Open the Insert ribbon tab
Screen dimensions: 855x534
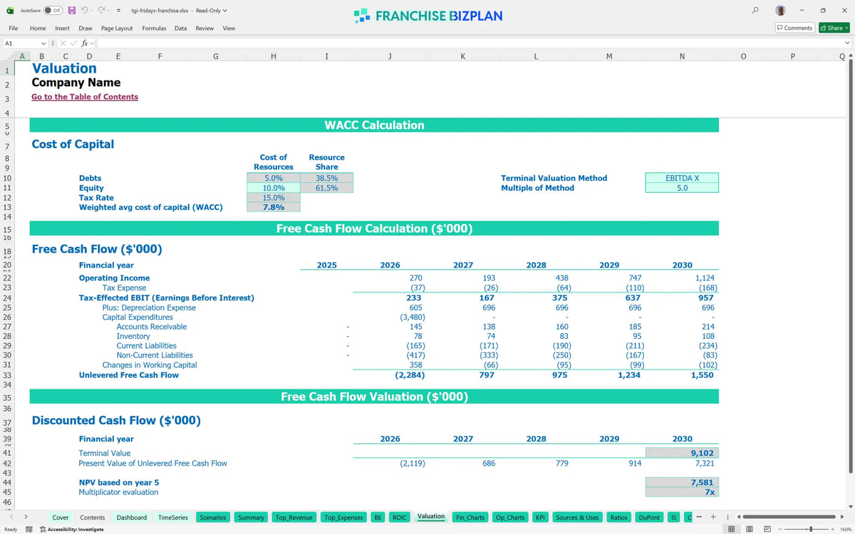pos(62,28)
